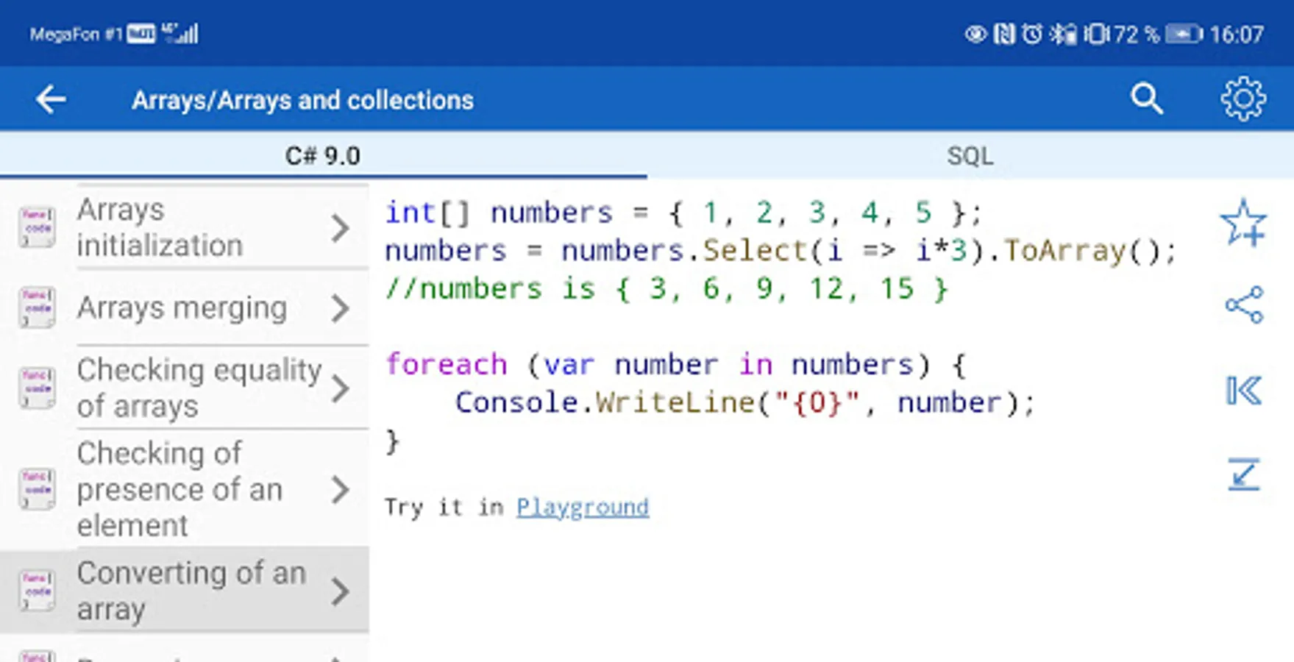Tap the Converting of an array code icon
Viewport: 1294px width, 662px height.
[x=37, y=591]
